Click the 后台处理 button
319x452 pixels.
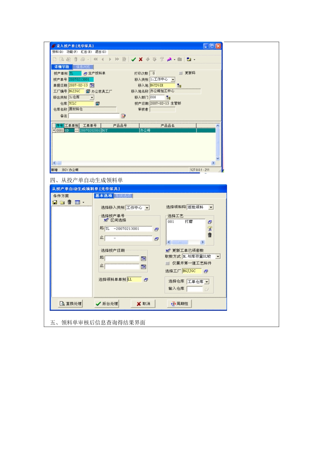click(107, 304)
